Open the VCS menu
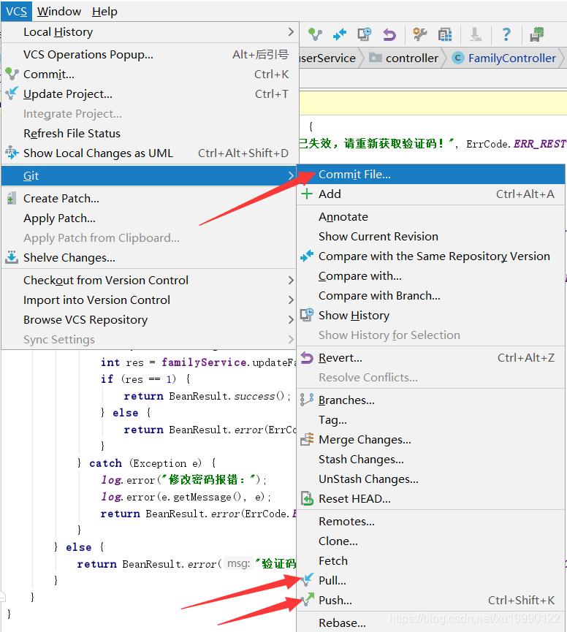This screenshot has width=567, height=632. (x=16, y=11)
